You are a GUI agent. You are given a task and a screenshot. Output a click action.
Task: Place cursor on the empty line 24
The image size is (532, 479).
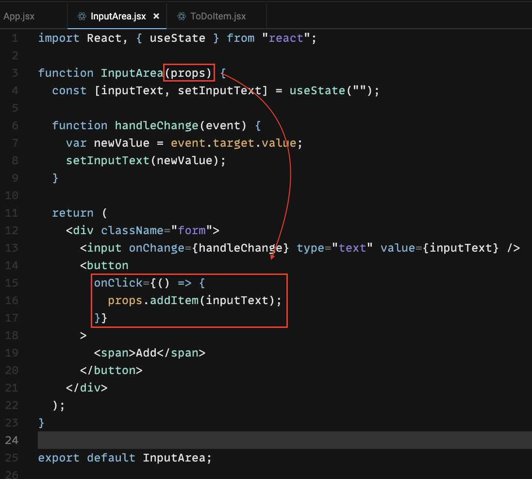click(x=284, y=440)
